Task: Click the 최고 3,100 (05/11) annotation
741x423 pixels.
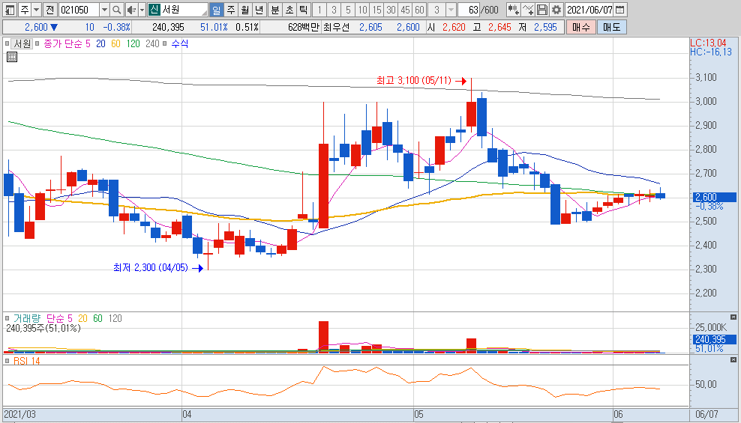Action: (x=414, y=81)
